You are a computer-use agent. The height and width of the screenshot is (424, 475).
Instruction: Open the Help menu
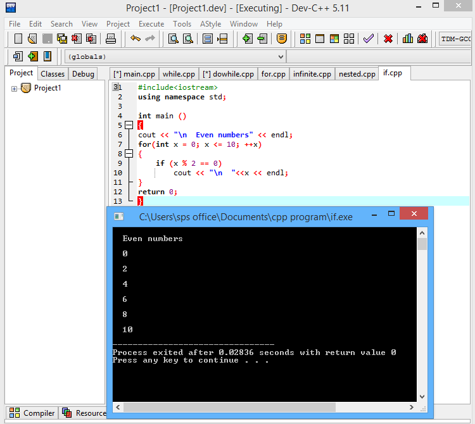point(274,24)
